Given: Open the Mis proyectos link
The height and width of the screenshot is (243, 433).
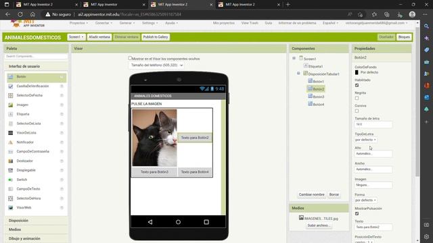Looking at the screenshot, I should click(x=224, y=23).
